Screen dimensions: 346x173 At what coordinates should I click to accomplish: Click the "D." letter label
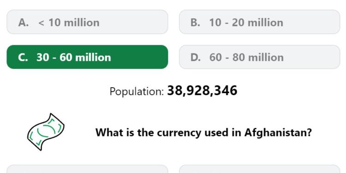click(196, 57)
